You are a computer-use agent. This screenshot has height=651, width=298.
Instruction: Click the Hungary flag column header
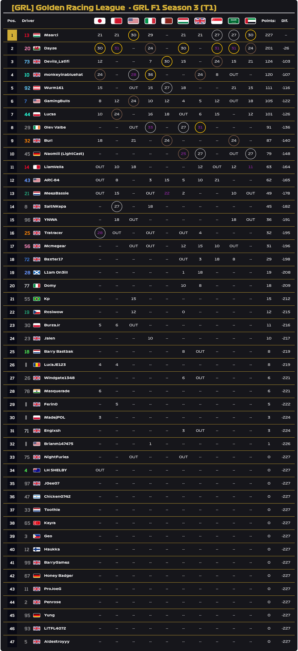coord(183,21)
